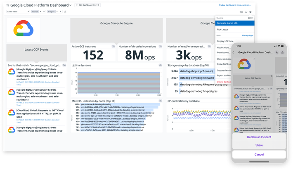The width and height of the screenshot is (293, 170).
Task: Open the settings gear menu
Action: click(250, 12)
